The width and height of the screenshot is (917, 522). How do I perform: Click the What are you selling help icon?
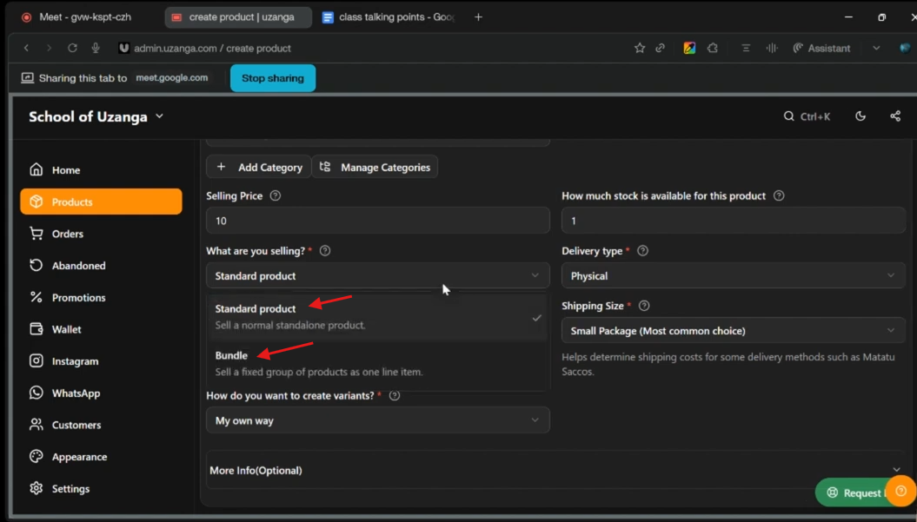tap(324, 251)
